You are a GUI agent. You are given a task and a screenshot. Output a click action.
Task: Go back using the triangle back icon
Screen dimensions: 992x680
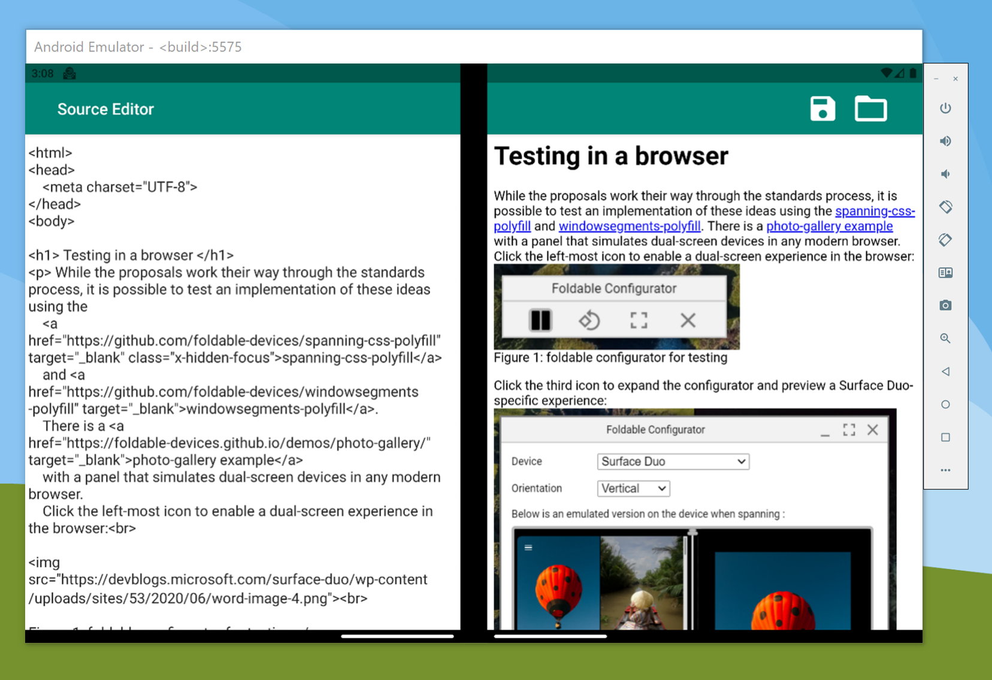pyautogui.click(x=945, y=371)
